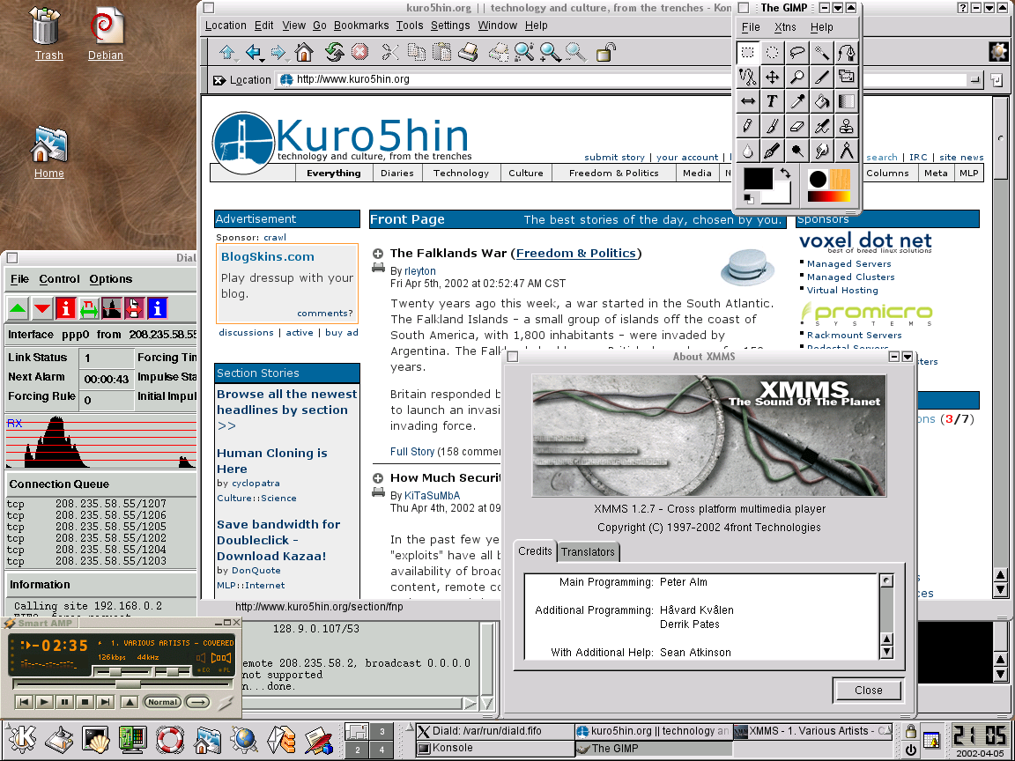
Task: Select the Bezier path tool in GIMP
Action: click(x=846, y=53)
